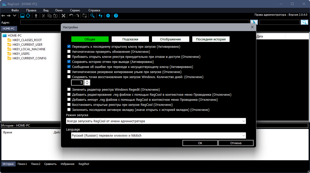Screen dimensions: 310x173
Task: Enable automatic update checking checkbox
Action: pos(69,52)
